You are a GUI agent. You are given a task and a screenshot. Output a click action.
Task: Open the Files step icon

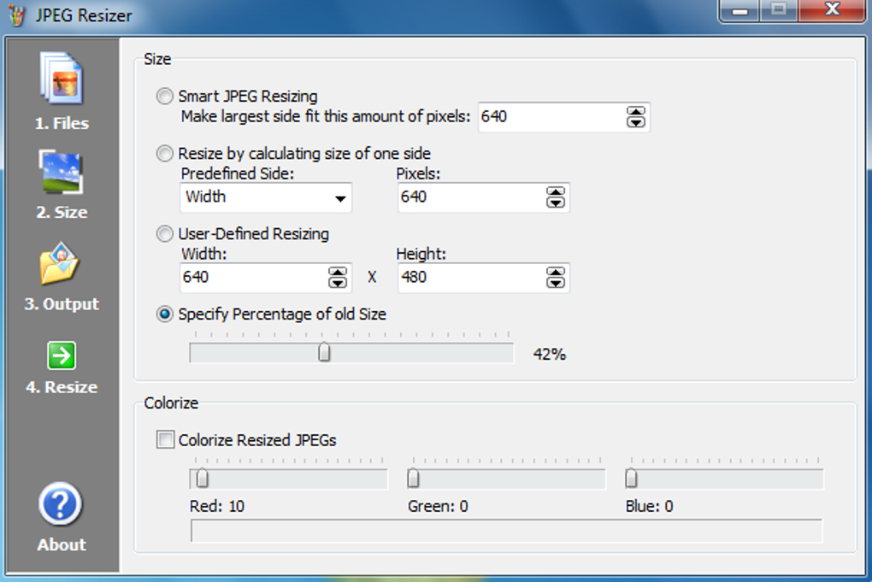coord(60,79)
